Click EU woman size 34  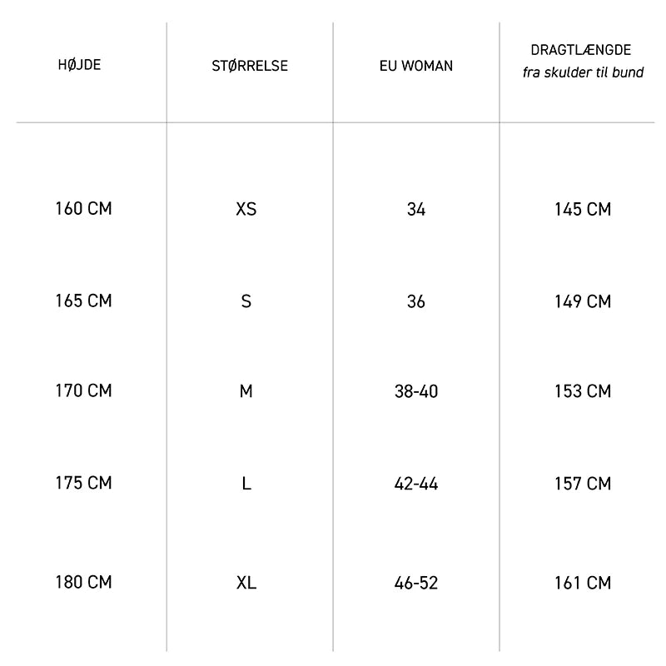coord(416,210)
